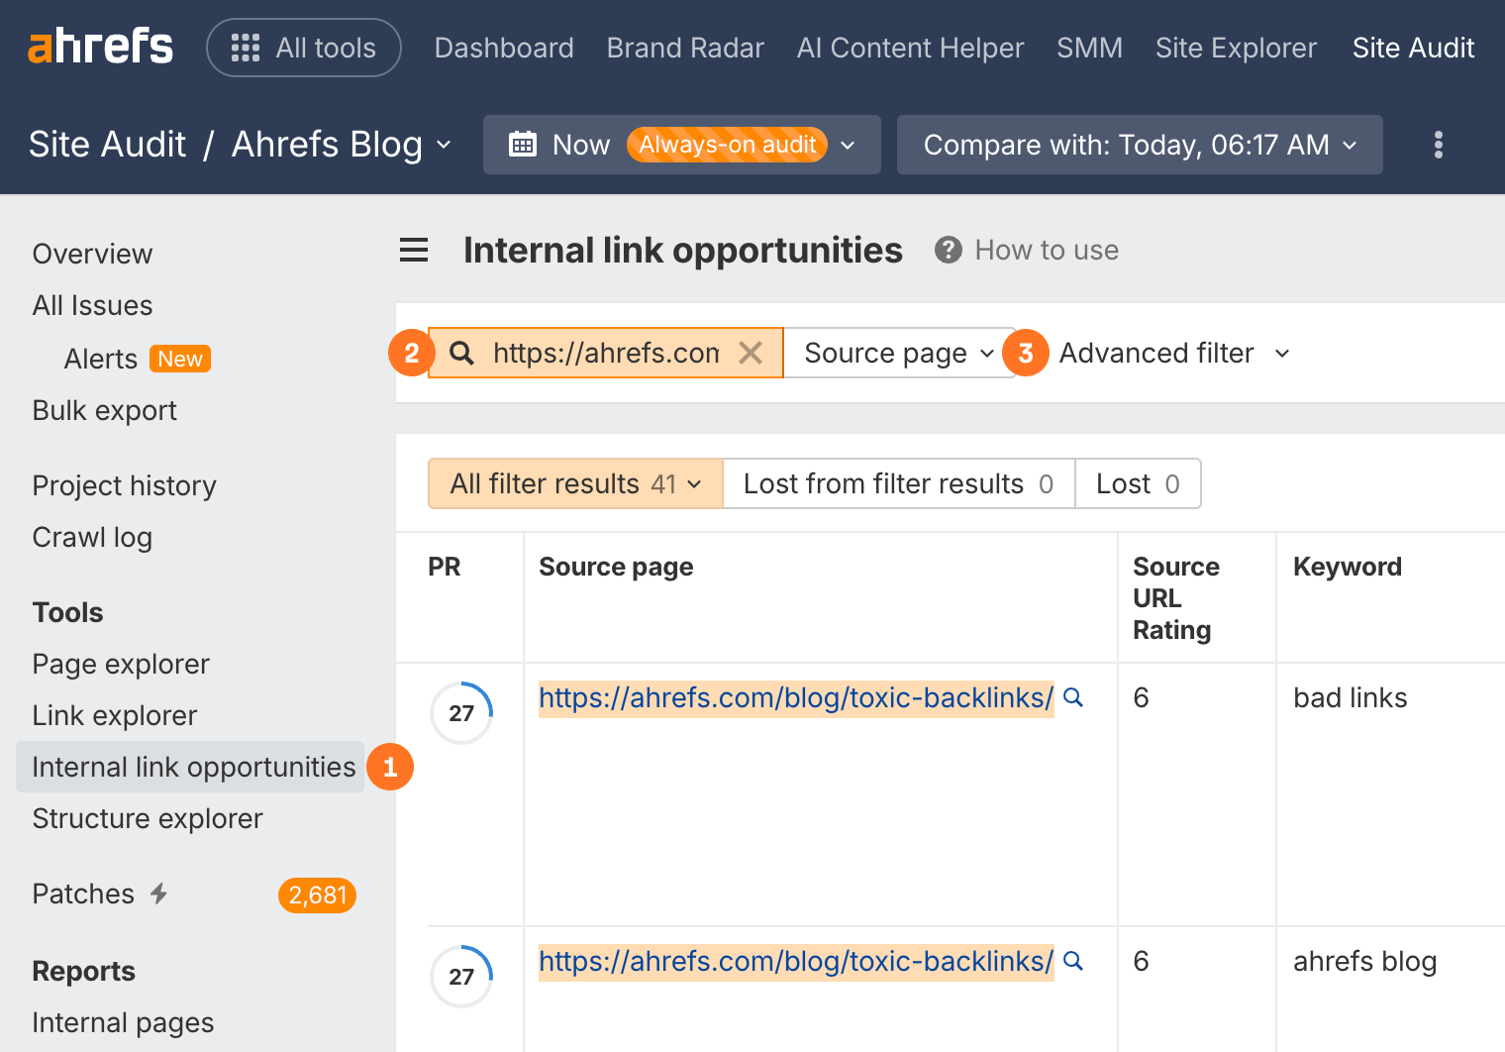Open the toxic-backlinks source page link
The height and width of the screenshot is (1052, 1505).
point(795,697)
